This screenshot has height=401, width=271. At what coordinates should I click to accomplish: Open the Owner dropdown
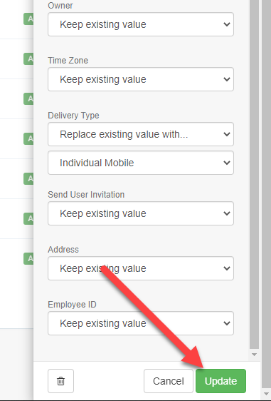tap(141, 24)
